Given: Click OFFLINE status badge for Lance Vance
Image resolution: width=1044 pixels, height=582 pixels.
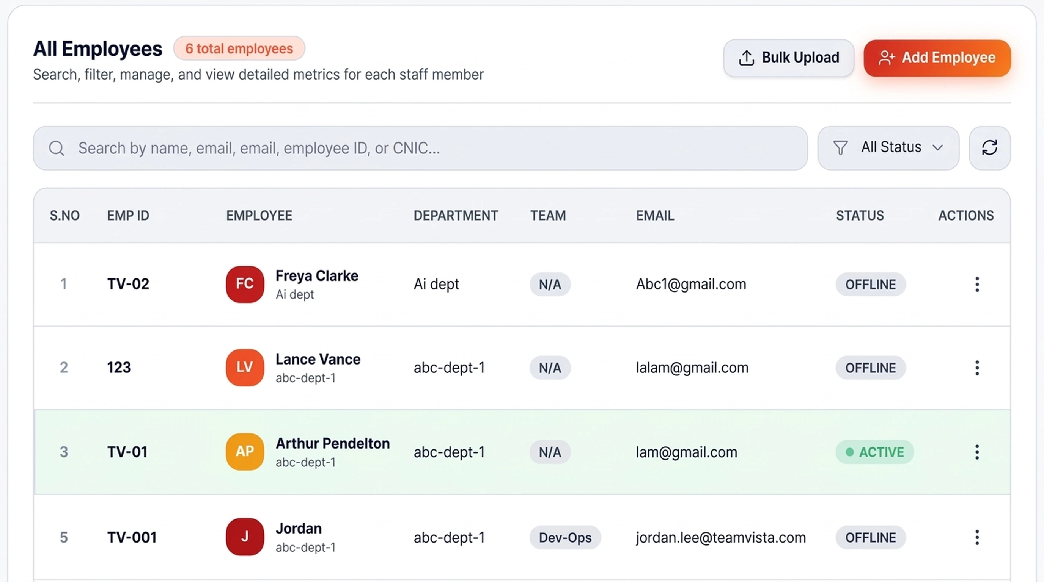Looking at the screenshot, I should [x=871, y=368].
